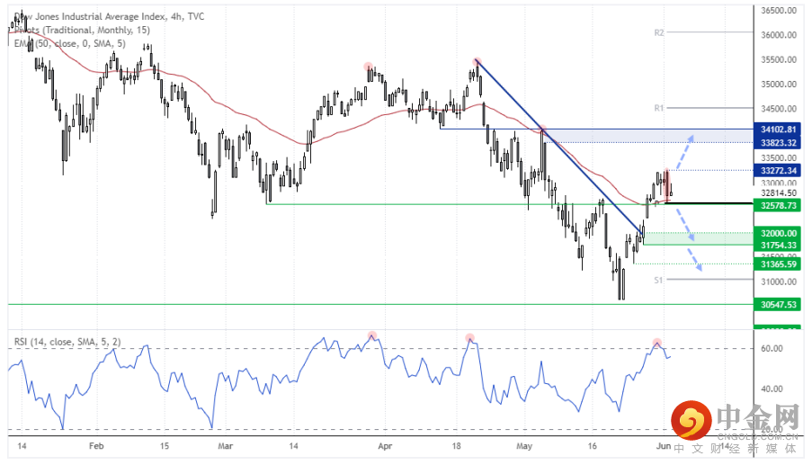Select the pink marker on late-April price peak
Viewport: 812px width, 465px height.
click(x=477, y=62)
